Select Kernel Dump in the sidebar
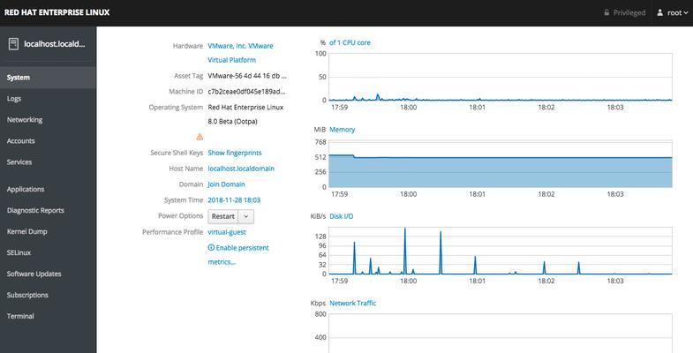 point(48,231)
